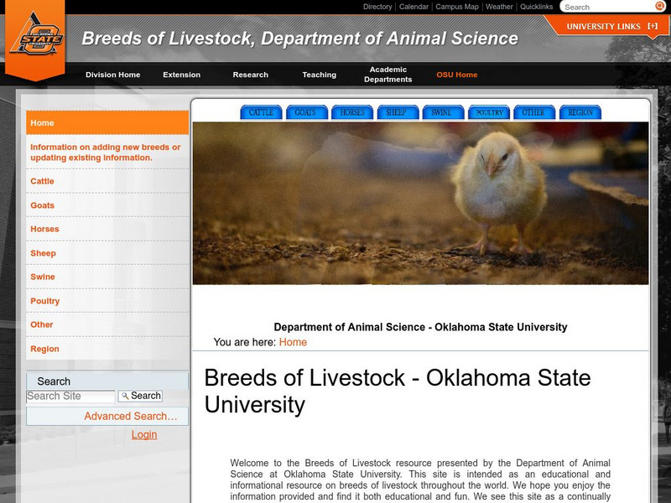Click the Login link

pyautogui.click(x=142, y=434)
